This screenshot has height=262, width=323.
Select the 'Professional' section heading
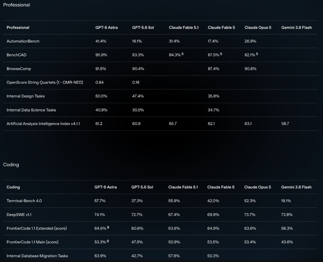pos(16,5)
